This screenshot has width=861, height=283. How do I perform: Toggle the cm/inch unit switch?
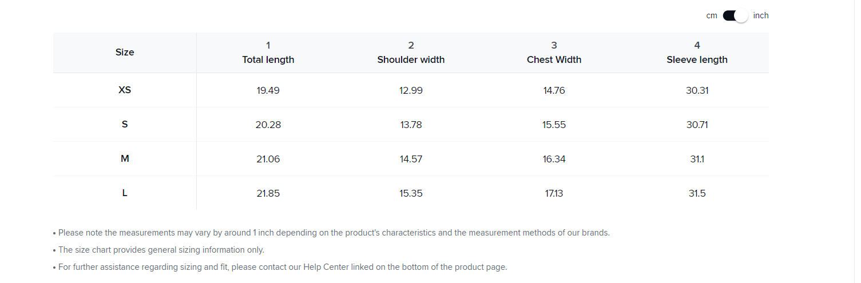click(735, 16)
